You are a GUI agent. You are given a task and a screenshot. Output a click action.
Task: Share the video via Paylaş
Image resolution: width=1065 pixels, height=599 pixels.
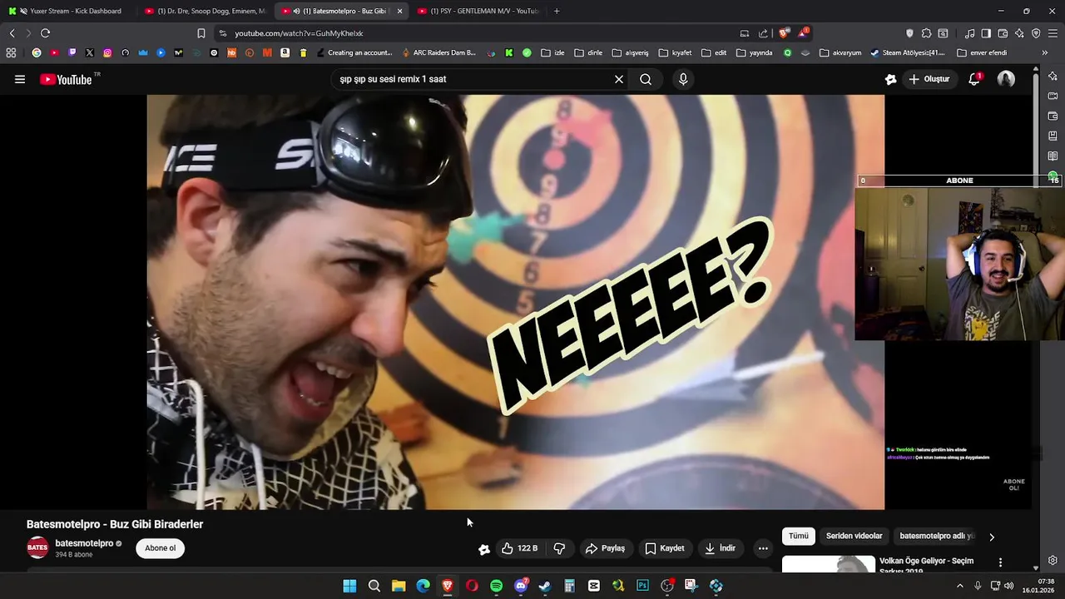coord(605,548)
